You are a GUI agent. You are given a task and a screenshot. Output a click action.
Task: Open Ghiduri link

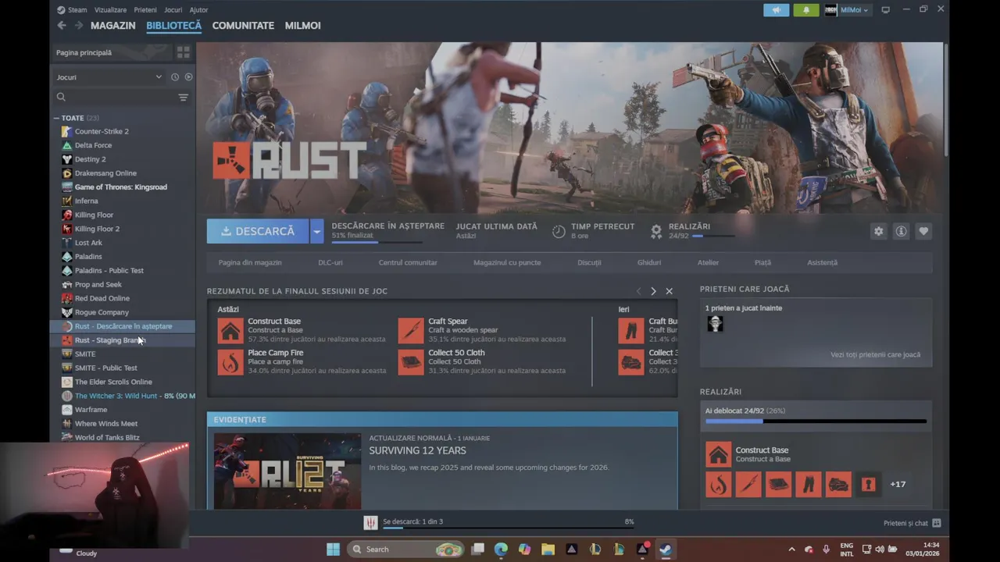(649, 262)
